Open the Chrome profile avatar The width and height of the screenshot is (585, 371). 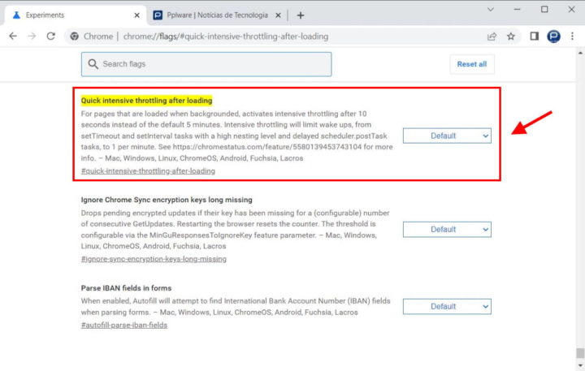554,37
